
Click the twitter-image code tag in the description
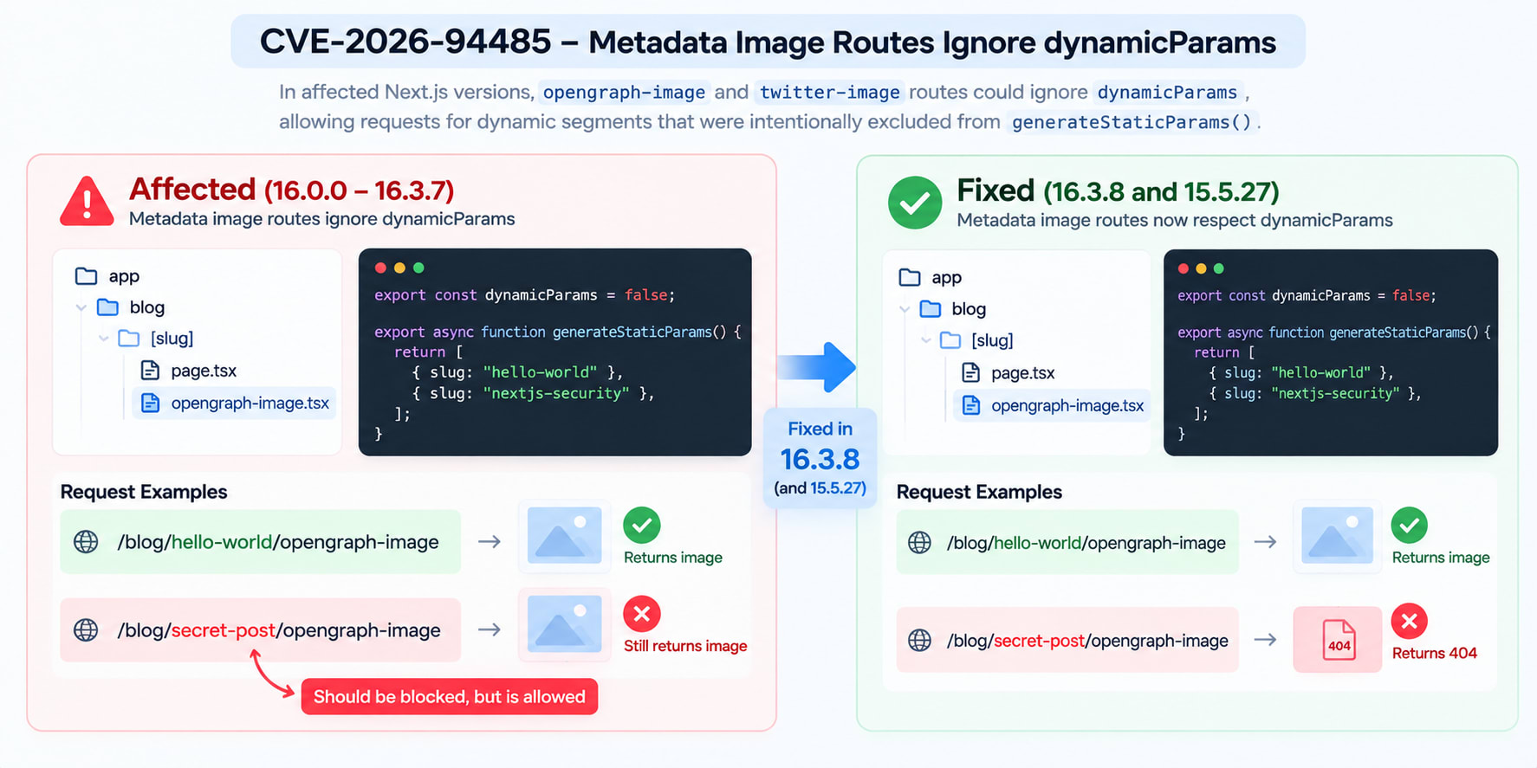[829, 92]
